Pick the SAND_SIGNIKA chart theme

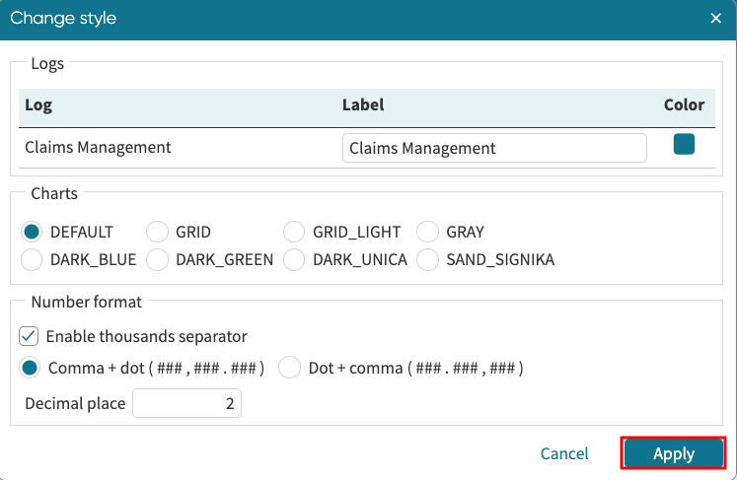[x=427, y=260]
